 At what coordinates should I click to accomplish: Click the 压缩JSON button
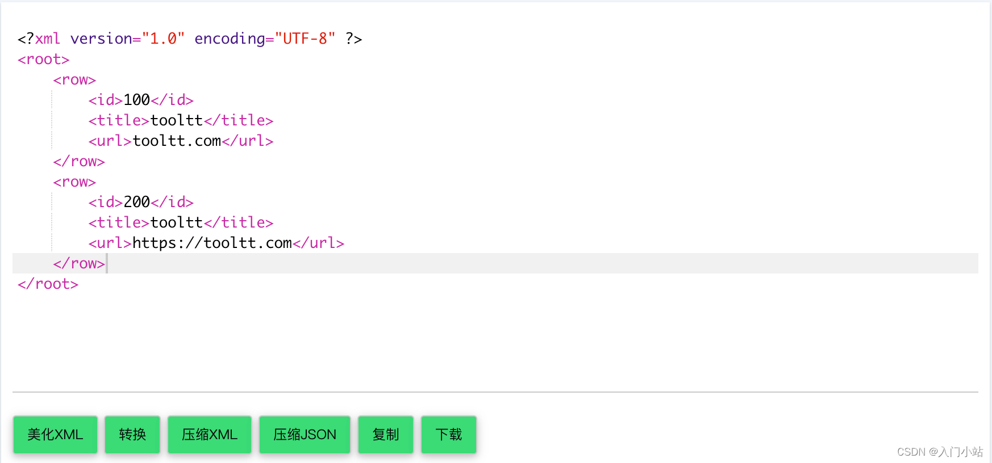[x=305, y=435]
